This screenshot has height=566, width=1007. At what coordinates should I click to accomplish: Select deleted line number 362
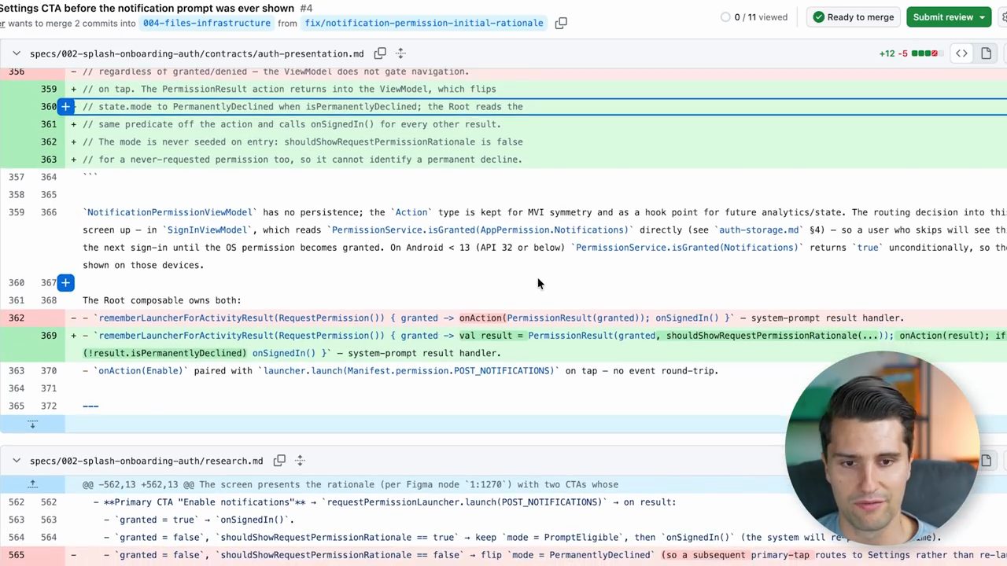16,318
